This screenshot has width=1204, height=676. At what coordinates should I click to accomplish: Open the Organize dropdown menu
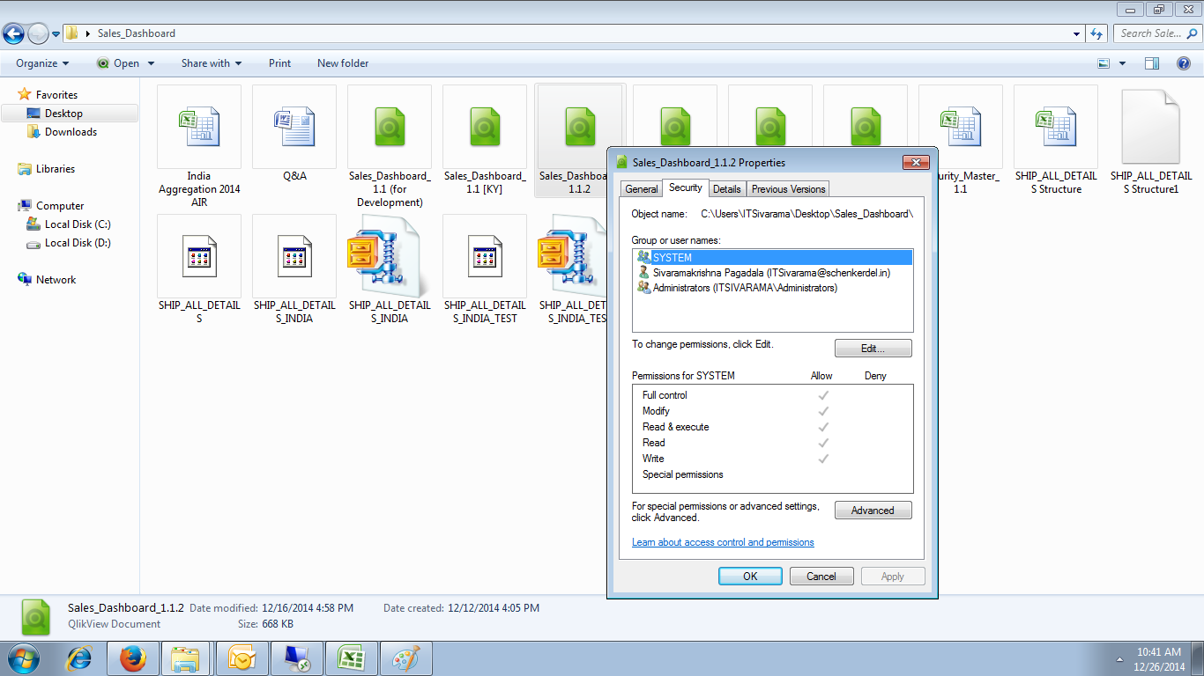pos(42,63)
